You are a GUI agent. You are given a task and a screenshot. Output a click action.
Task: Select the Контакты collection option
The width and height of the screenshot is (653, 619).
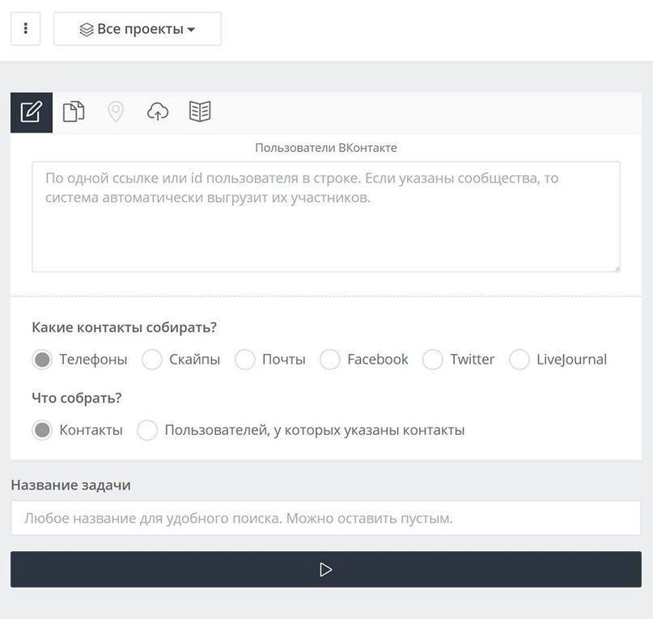pos(42,430)
